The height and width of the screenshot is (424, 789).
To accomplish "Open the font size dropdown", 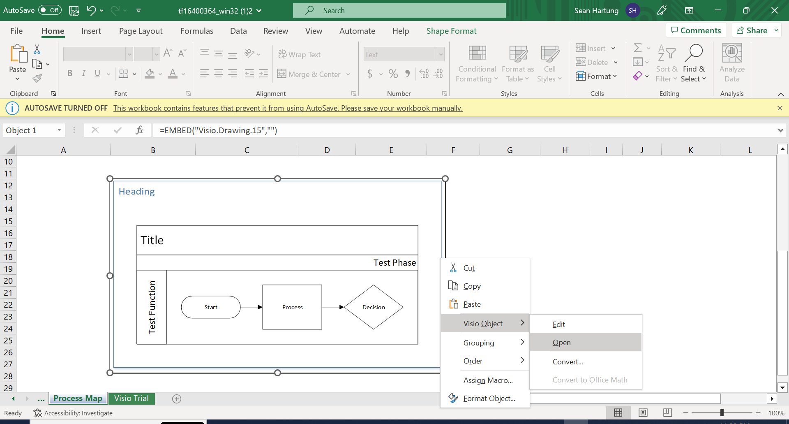I will coord(156,54).
